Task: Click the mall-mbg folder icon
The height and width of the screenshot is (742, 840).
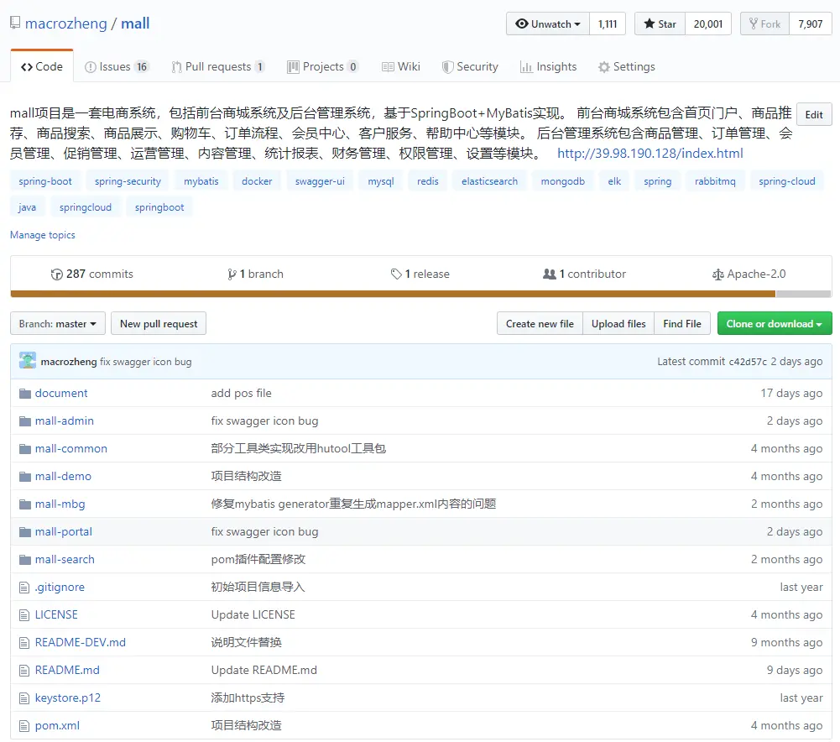Action: (x=24, y=504)
